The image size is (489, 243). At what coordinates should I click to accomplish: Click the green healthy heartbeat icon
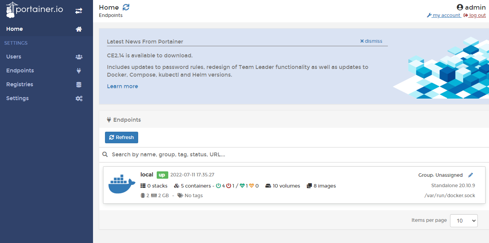pyautogui.click(x=242, y=186)
